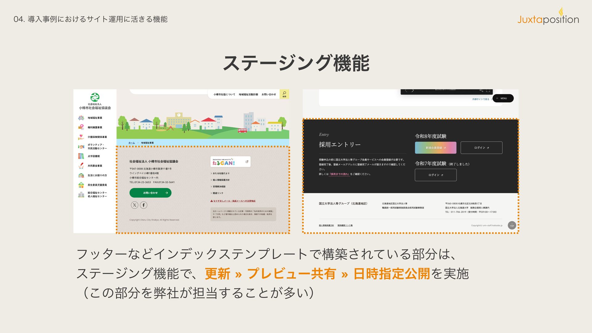Open 小樽市社協について top menu item
Image resolution: width=592 pixels, height=333 pixels.
click(224, 95)
